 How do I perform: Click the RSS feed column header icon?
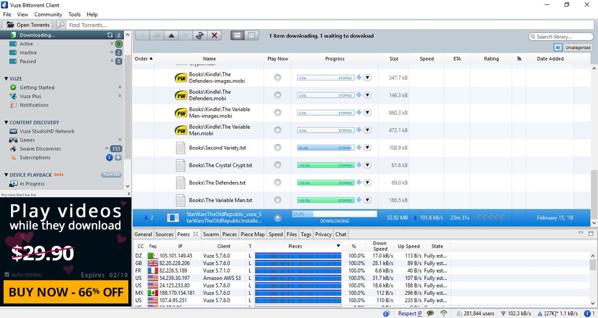519,59
